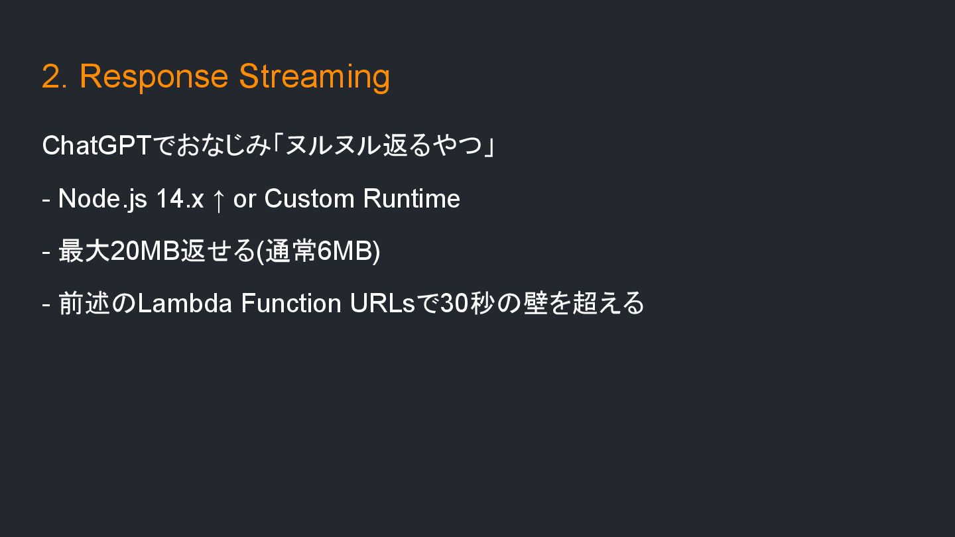This screenshot has height=537, width=955.
Task: Click the word "Response" in the title
Action: coord(153,76)
